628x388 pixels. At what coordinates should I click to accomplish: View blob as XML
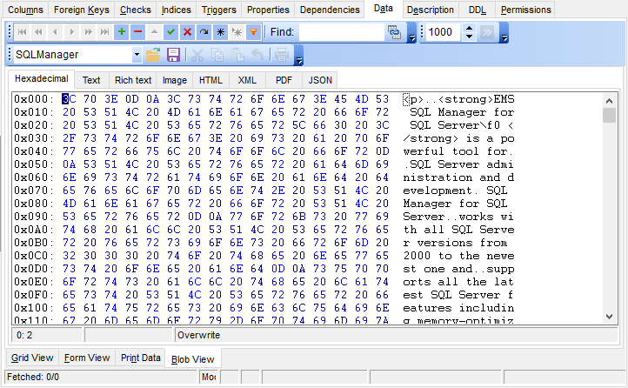(247, 80)
